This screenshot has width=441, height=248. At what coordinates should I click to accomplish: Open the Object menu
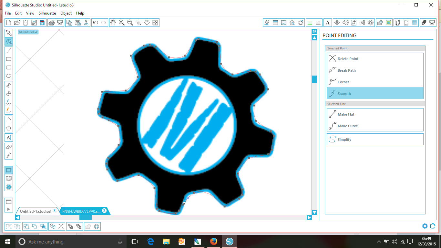click(66, 13)
